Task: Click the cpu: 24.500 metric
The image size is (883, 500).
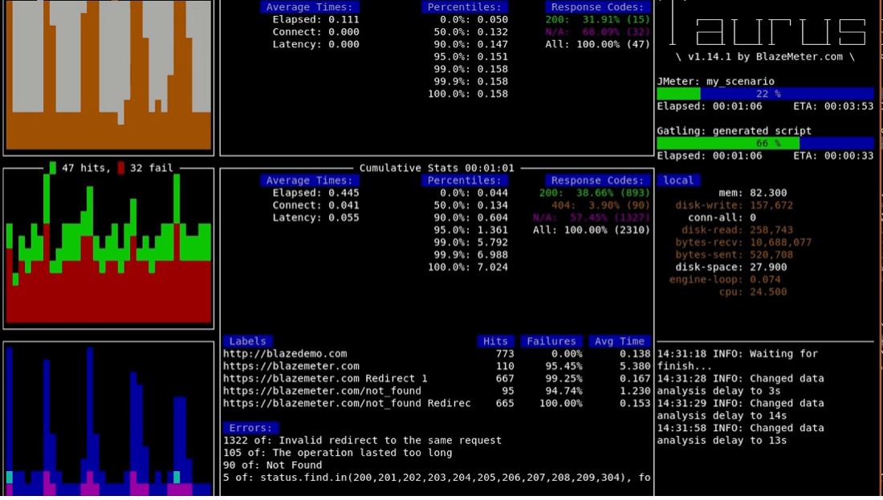Action: [753, 291]
